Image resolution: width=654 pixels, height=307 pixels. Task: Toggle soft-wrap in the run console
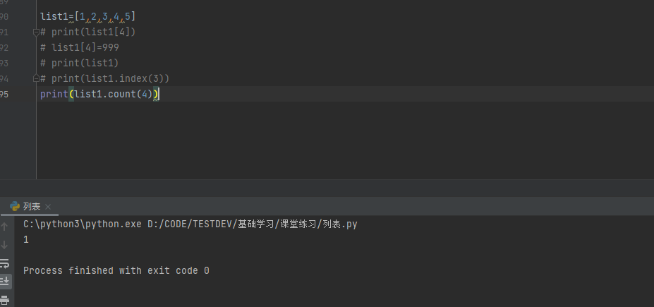click(5, 263)
